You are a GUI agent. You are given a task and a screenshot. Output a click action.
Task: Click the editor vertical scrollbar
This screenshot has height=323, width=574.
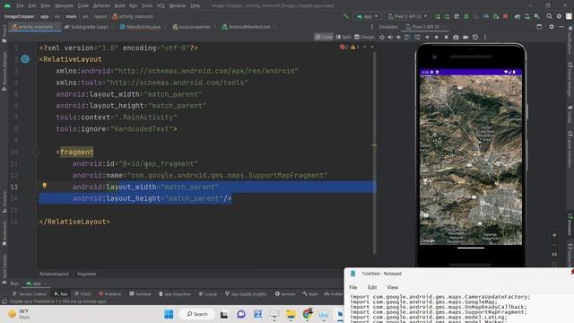coord(374,152)
